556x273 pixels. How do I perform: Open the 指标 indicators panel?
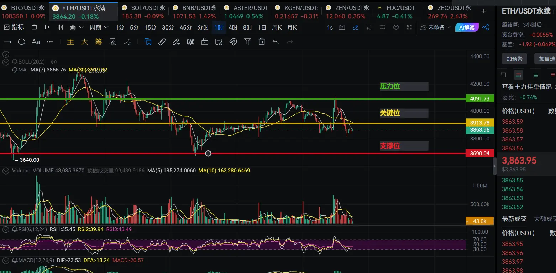14,27
